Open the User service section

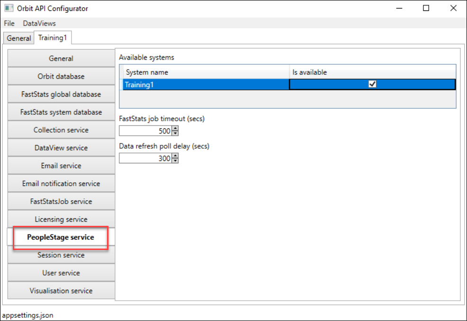click(61, 273)
